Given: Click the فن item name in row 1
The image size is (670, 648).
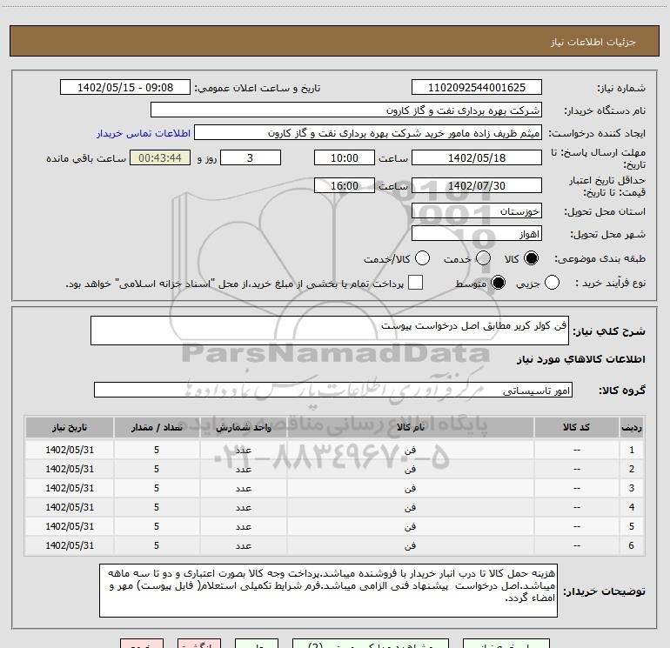Looking at the screenshot, I should (410, 450).
